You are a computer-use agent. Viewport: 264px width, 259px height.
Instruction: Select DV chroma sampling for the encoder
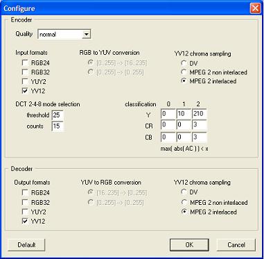[184, 63]
